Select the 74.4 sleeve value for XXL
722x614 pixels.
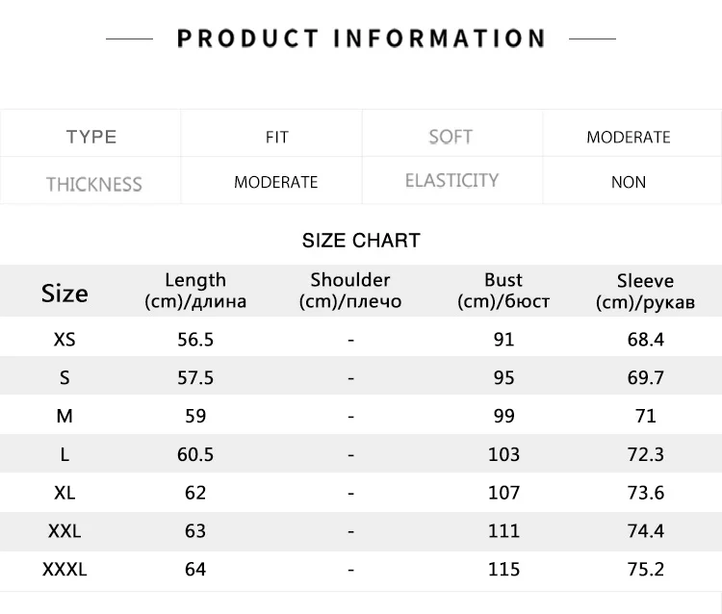(x=646, y=531)
